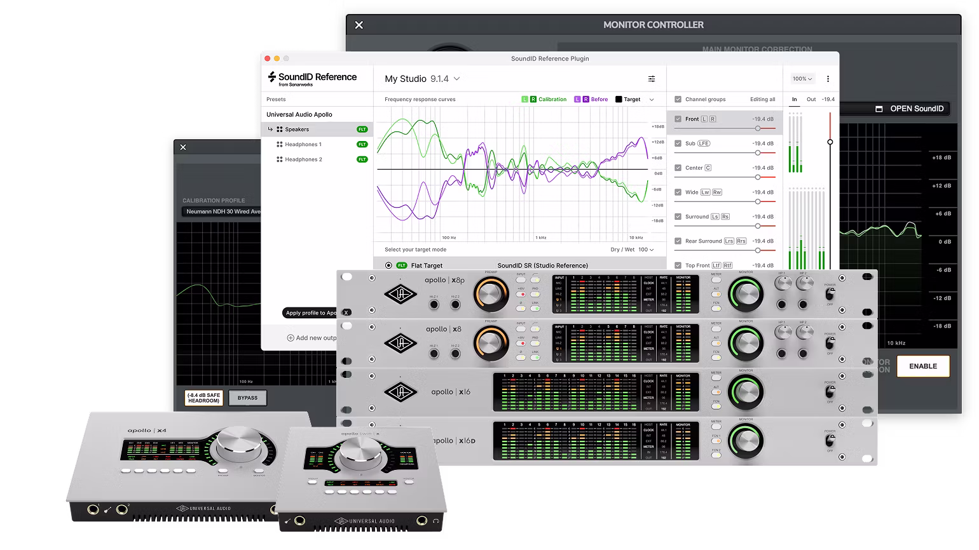Adjust the Front channel gain slider handle
Viewport: 979px width, 550px height.
coord(758,128)
